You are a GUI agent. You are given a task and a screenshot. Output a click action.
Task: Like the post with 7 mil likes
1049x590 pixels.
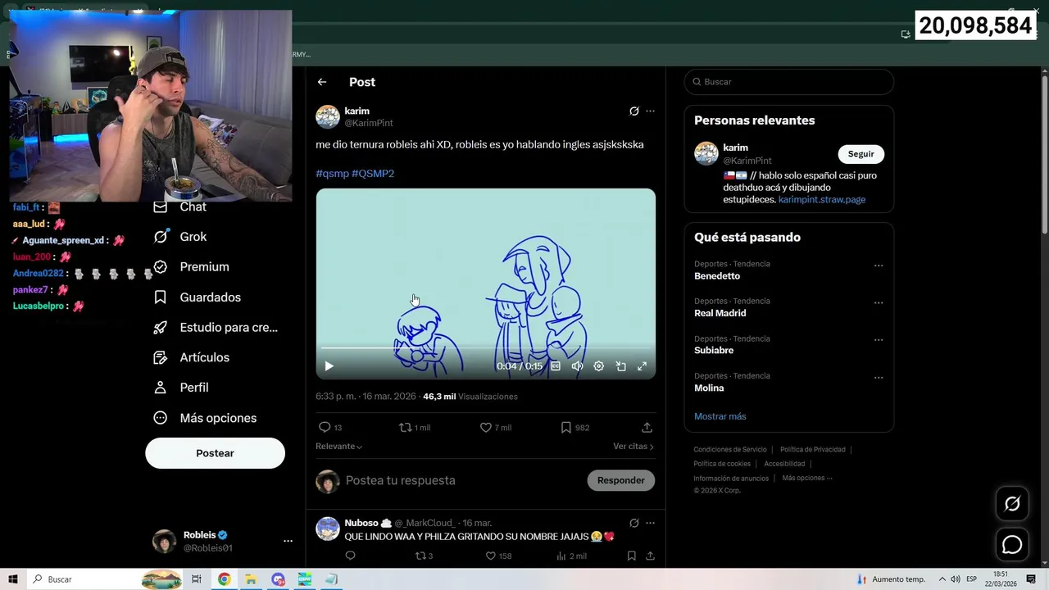[495, 428]
